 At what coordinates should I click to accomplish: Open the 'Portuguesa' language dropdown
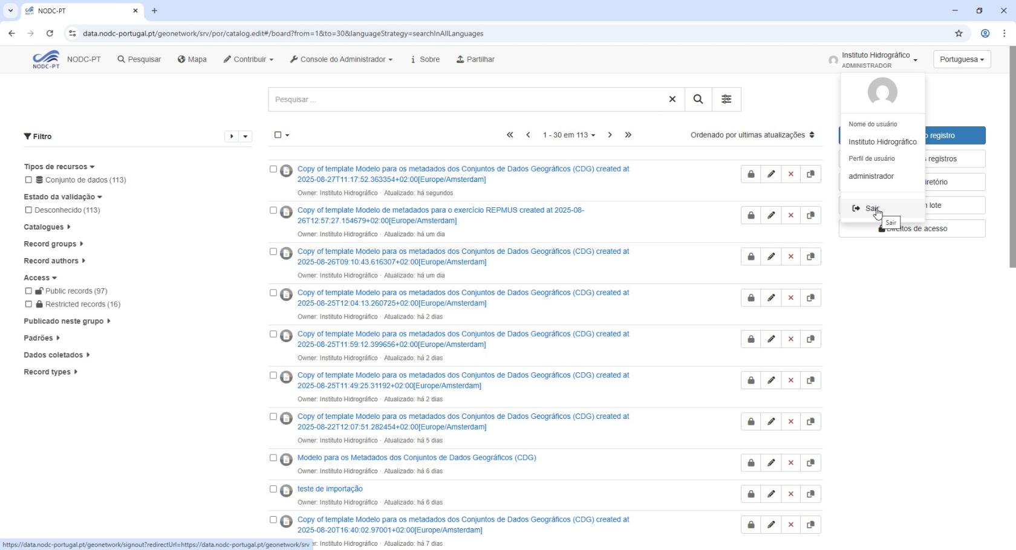pos(962,59)
